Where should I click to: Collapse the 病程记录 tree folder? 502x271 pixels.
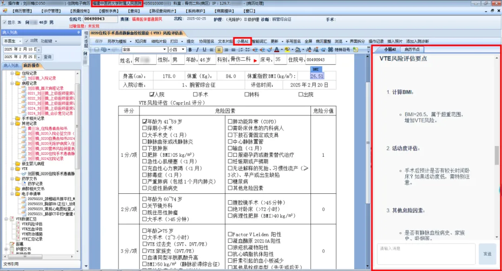12,83
